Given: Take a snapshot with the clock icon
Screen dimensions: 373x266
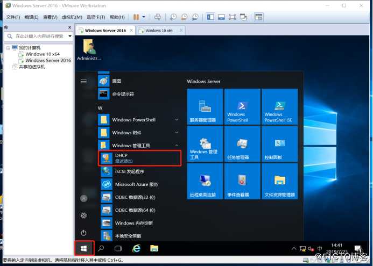Looking at the screenshot, I should point(173,17).
